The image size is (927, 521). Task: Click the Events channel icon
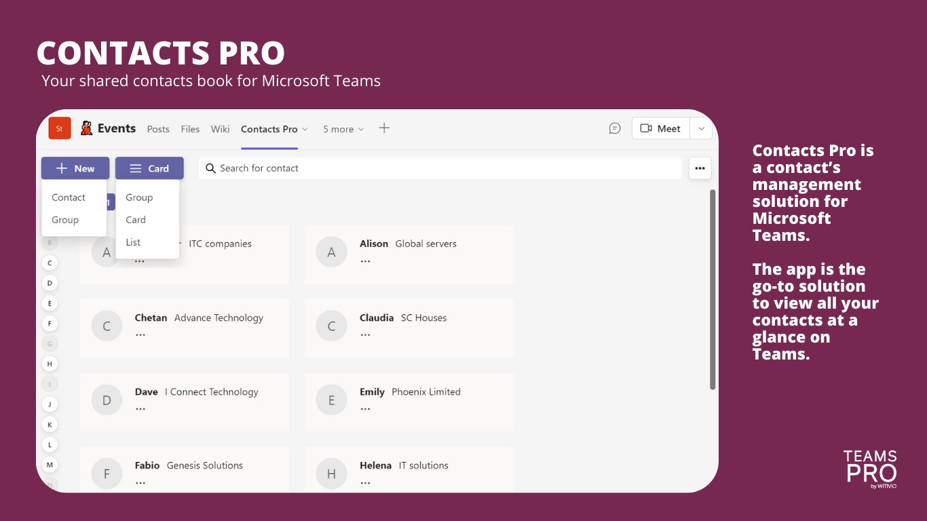coord(86,128)
